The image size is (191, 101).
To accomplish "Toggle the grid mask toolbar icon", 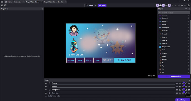I will click(x=172, y=5).
